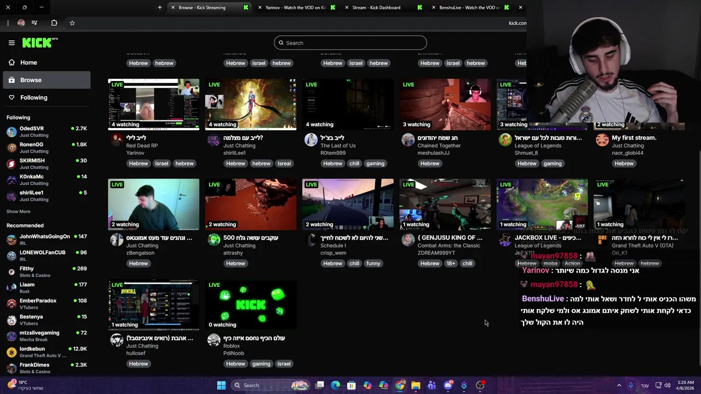Open OBS Studio from the taskbar
The image size is (701, 394).
point(480,385)
